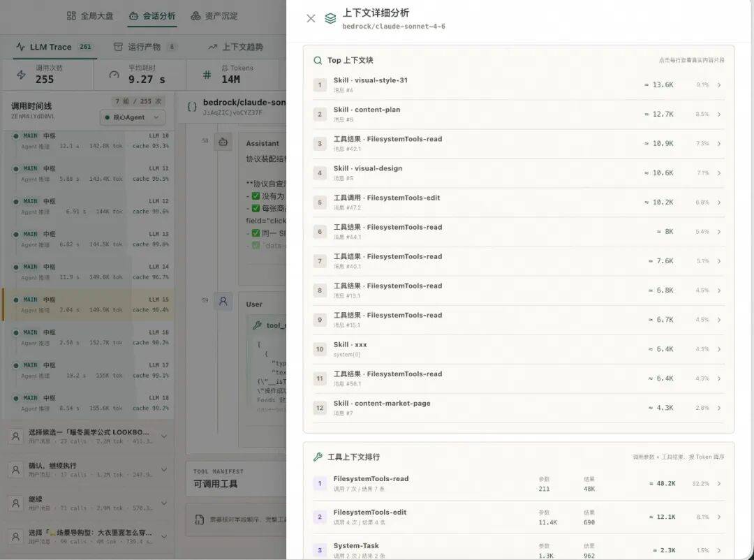Select the LLM 17 timeline entry

pyautogui.click(x=89, y=371)
